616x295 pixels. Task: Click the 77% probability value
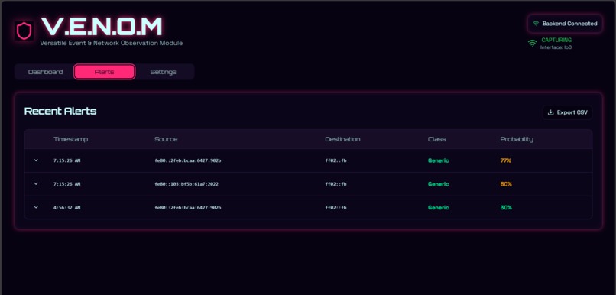coord(506,160)
